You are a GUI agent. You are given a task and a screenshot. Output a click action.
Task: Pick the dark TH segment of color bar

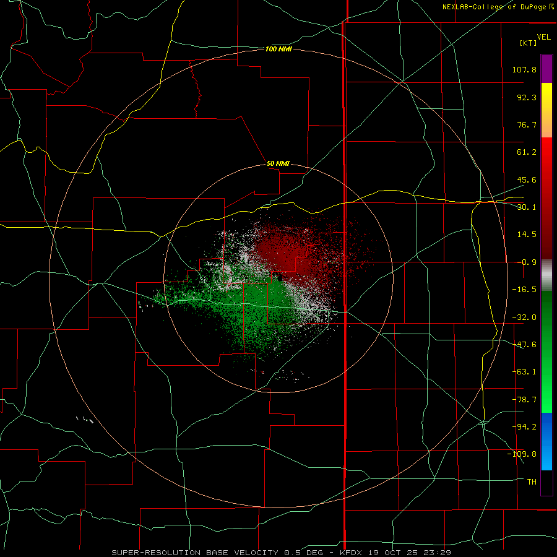click(x=546, y=482)
